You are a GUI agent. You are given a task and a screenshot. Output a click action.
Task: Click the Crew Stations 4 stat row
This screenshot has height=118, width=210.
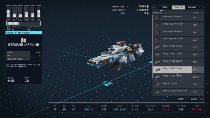(x=23, y=59)
